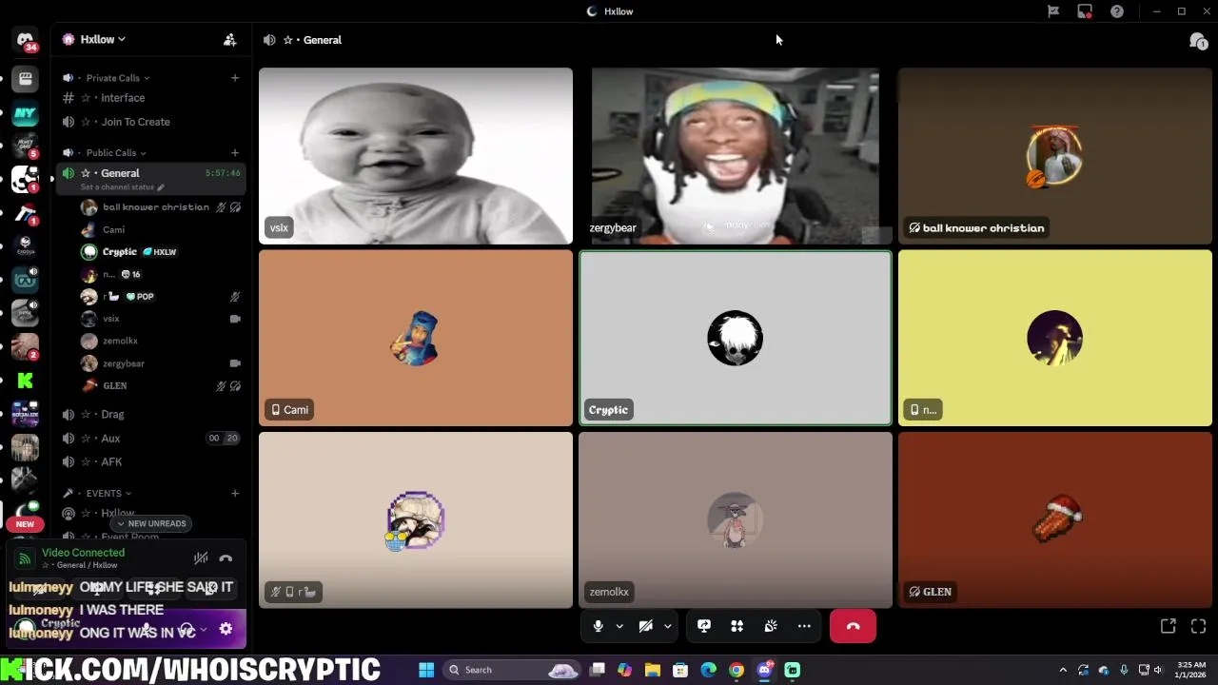Open microphone options arrow beside mic button
This screenshot has height=685, width=1218.
click(619, 626)
